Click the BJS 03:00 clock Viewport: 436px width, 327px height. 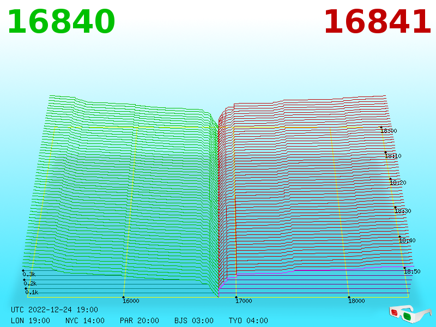coord(194,320)
